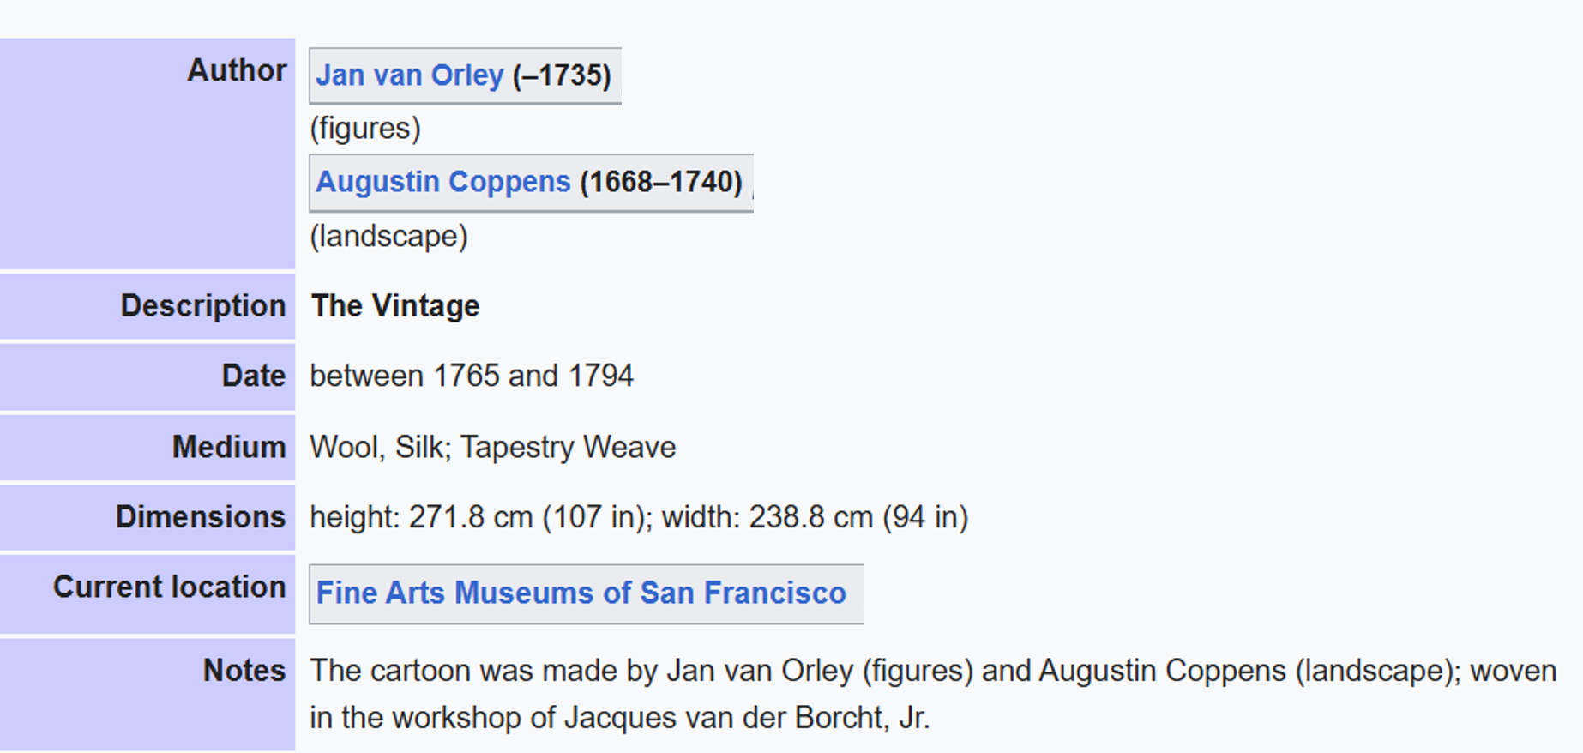1583x753 pixels.
Task: Click the Current location row label
Action: [x=170, y=587]
